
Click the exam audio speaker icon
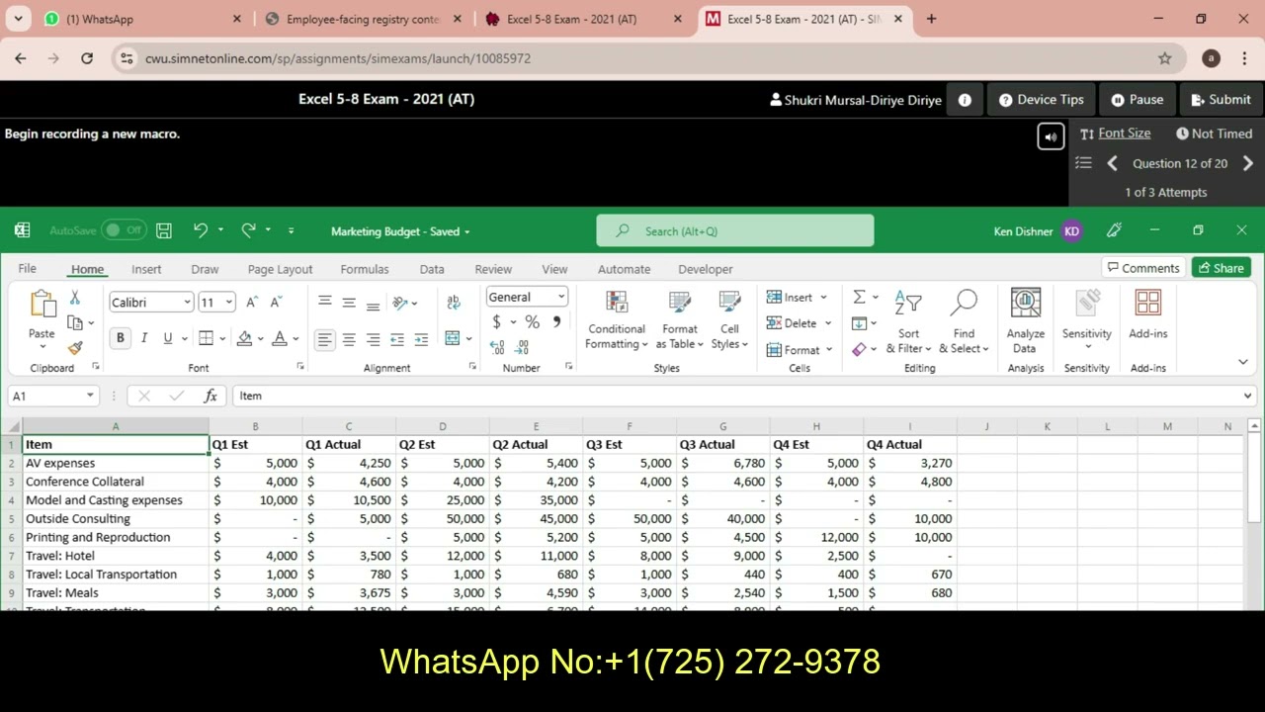pyautogui.click(x=1051, y=136)
